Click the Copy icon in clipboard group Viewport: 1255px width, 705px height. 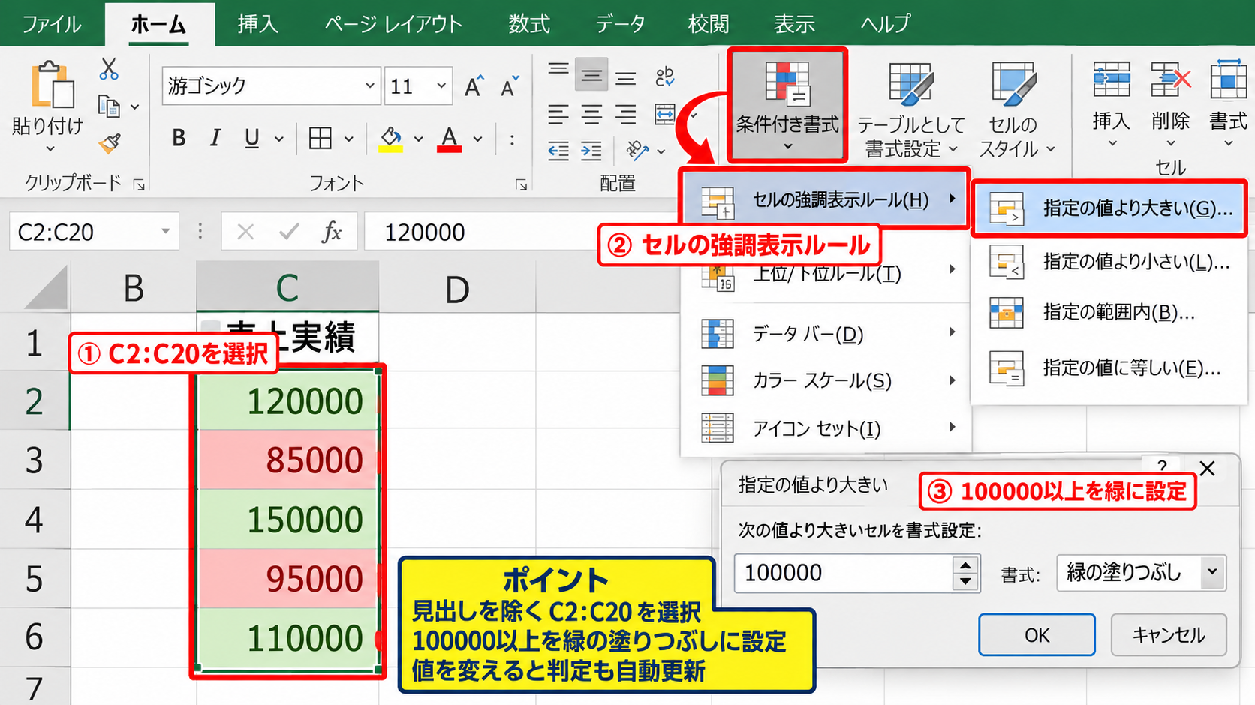[x=110, y=106]
